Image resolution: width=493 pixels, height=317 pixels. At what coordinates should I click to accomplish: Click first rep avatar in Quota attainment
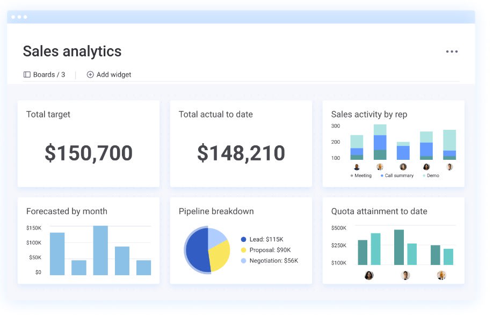point(369,276)
